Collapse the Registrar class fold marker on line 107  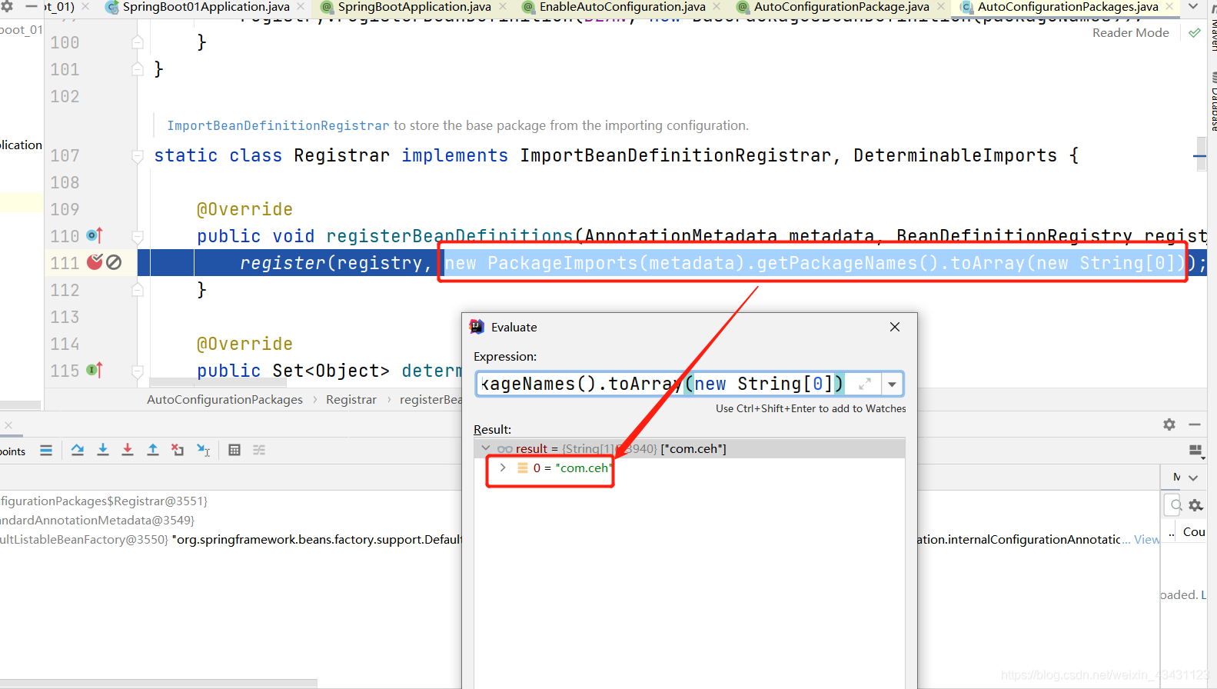(138, 156)
